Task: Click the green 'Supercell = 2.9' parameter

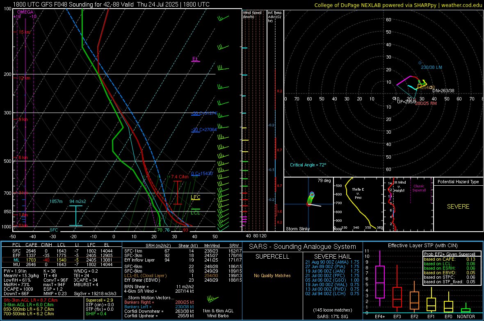Action: (x=99, y=301)
